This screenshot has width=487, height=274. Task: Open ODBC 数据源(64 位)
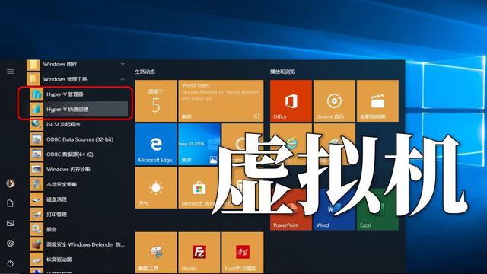click(x=78, y=154)
